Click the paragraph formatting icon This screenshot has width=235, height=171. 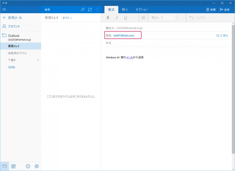(x=143, y=18)
